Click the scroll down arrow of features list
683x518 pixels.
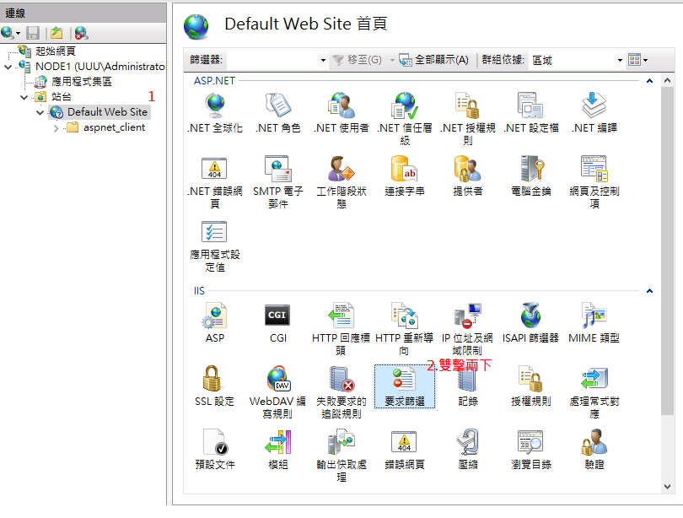click(667, 487)
